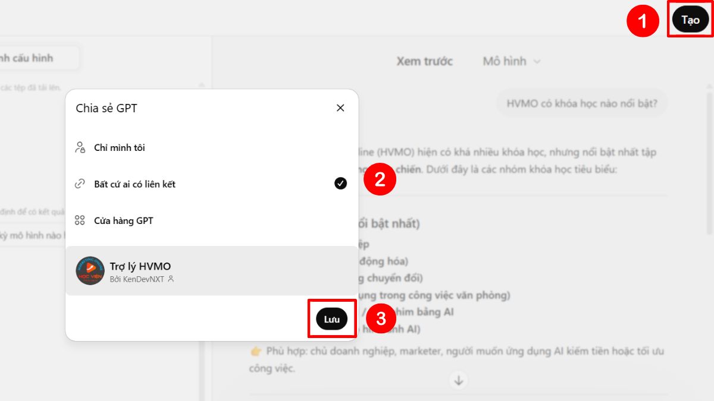Viewport: 714px width, 401px height.
Task: Click the scroll-to-bottom arrow in preview chat
Action: click(458, 380)
